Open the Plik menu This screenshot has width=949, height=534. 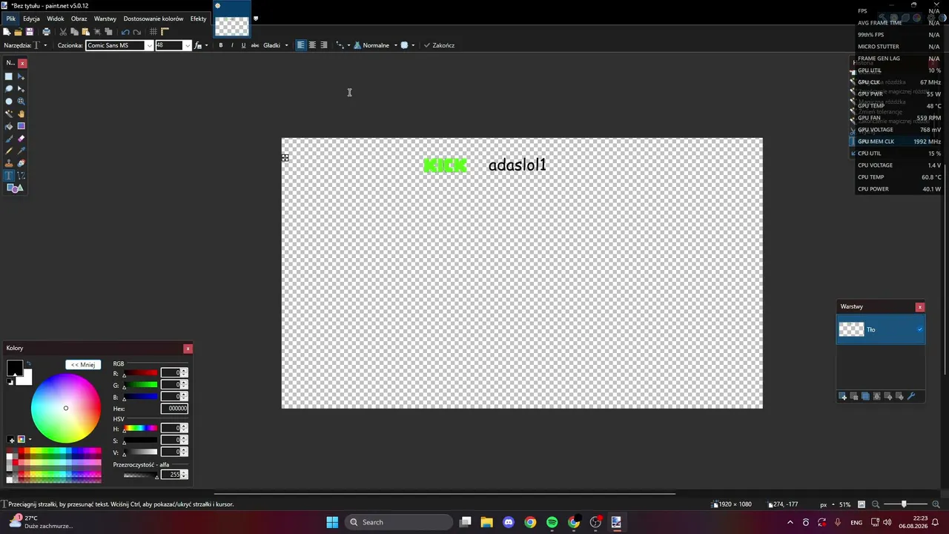(11, 19)
